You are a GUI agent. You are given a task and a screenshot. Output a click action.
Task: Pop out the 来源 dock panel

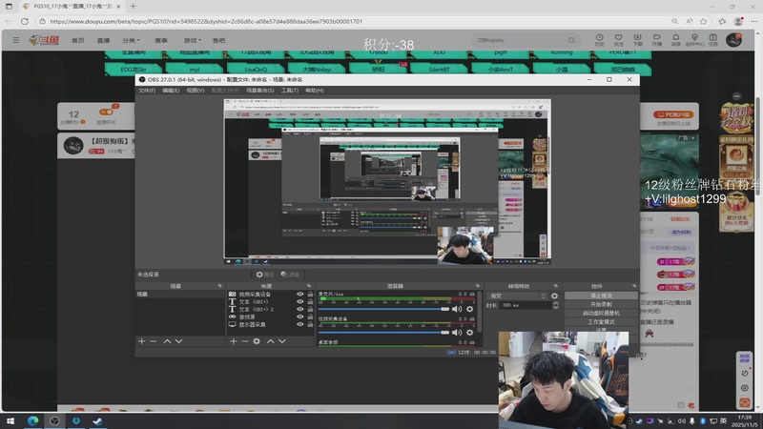[x=308, y=286]
